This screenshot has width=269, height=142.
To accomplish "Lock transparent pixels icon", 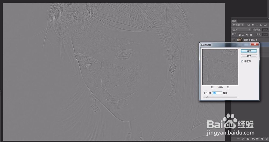I will tap(239, 35).
